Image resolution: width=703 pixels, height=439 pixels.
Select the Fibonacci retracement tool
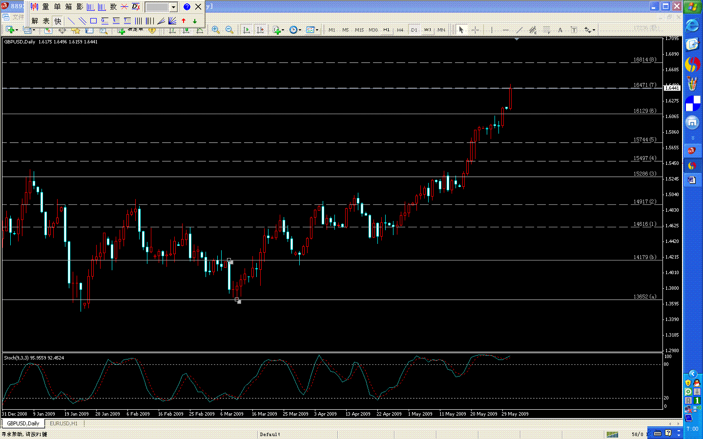click(x=546, y=30)
